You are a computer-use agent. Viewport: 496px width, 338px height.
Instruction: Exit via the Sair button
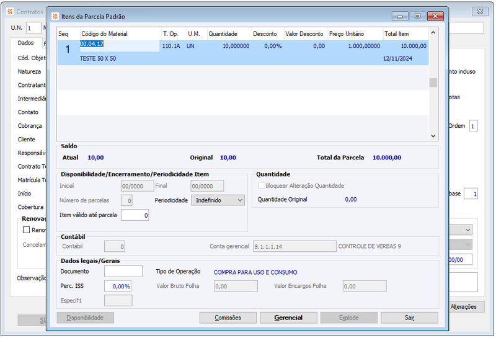(410, 318)
